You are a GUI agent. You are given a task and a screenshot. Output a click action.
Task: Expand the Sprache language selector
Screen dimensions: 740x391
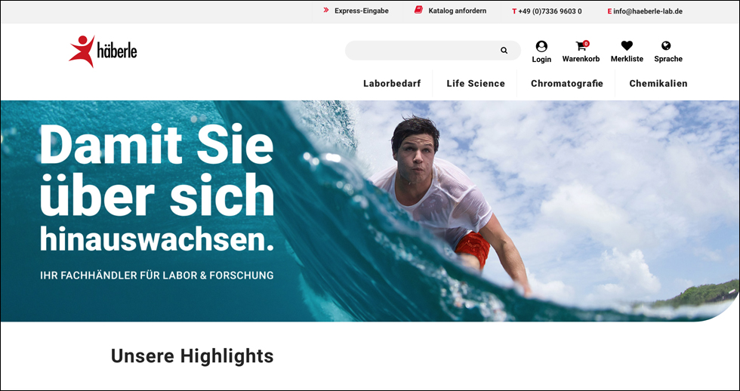(668, 59)
